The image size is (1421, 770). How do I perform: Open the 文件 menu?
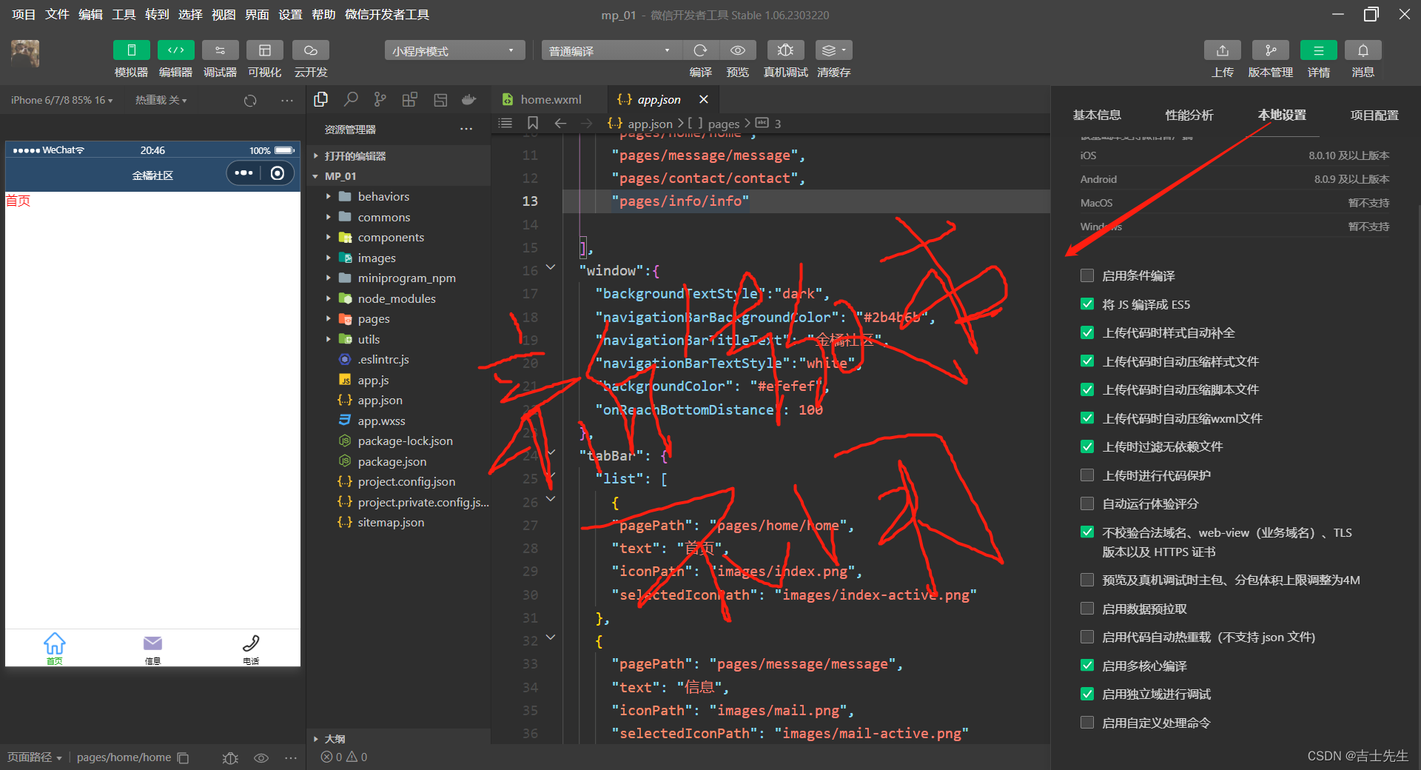pos(57,15)
